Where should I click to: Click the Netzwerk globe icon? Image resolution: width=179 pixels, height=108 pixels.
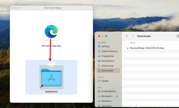(99, 106)
